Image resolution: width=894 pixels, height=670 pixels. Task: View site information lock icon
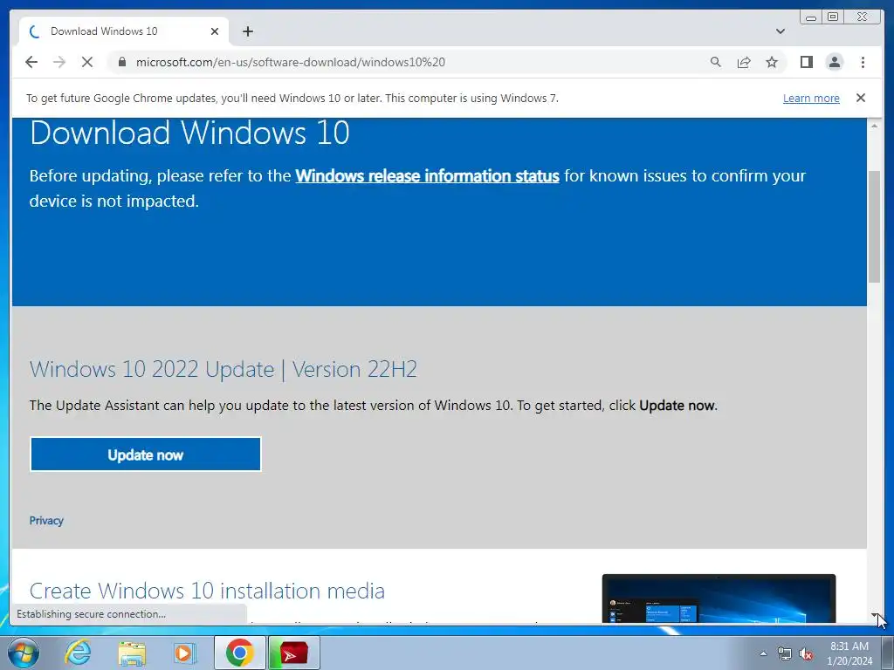(122, 62)
